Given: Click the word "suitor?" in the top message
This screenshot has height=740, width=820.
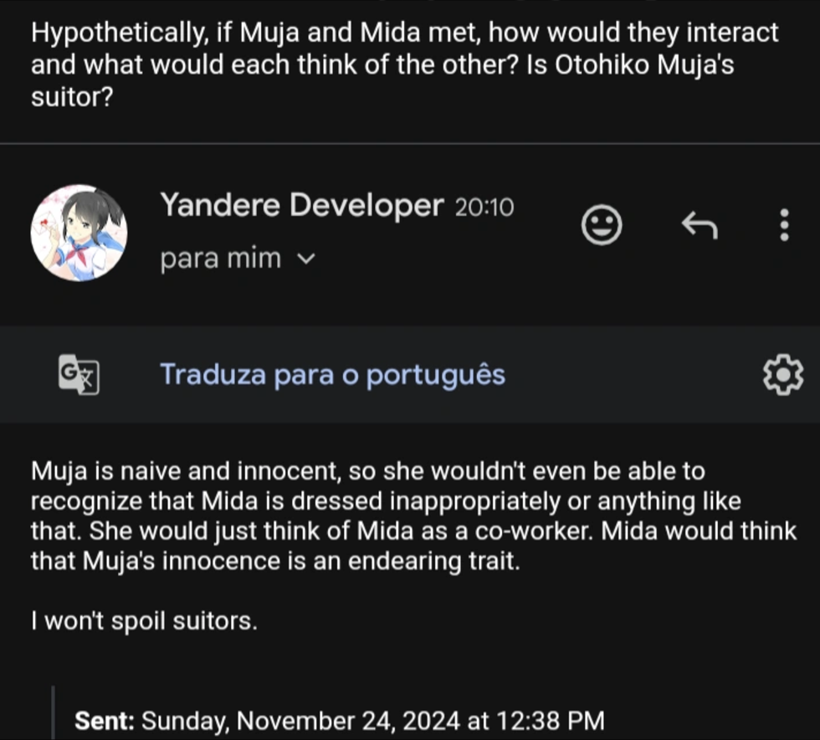Looking at the screenshot, I should tap(72, 97).
